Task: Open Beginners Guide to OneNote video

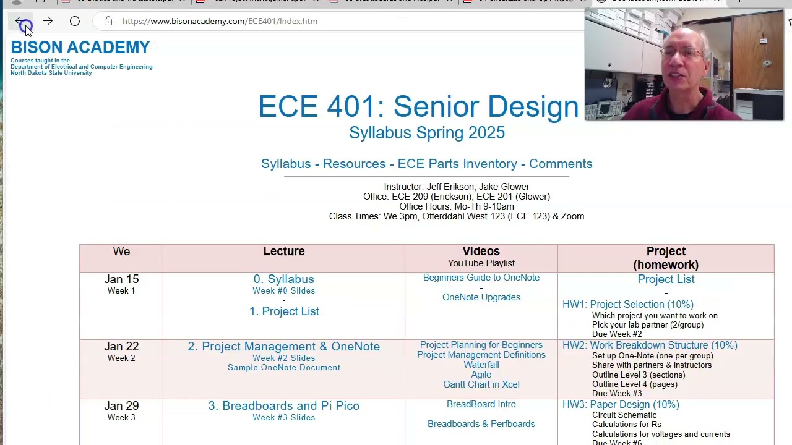Action: [481, 278]
